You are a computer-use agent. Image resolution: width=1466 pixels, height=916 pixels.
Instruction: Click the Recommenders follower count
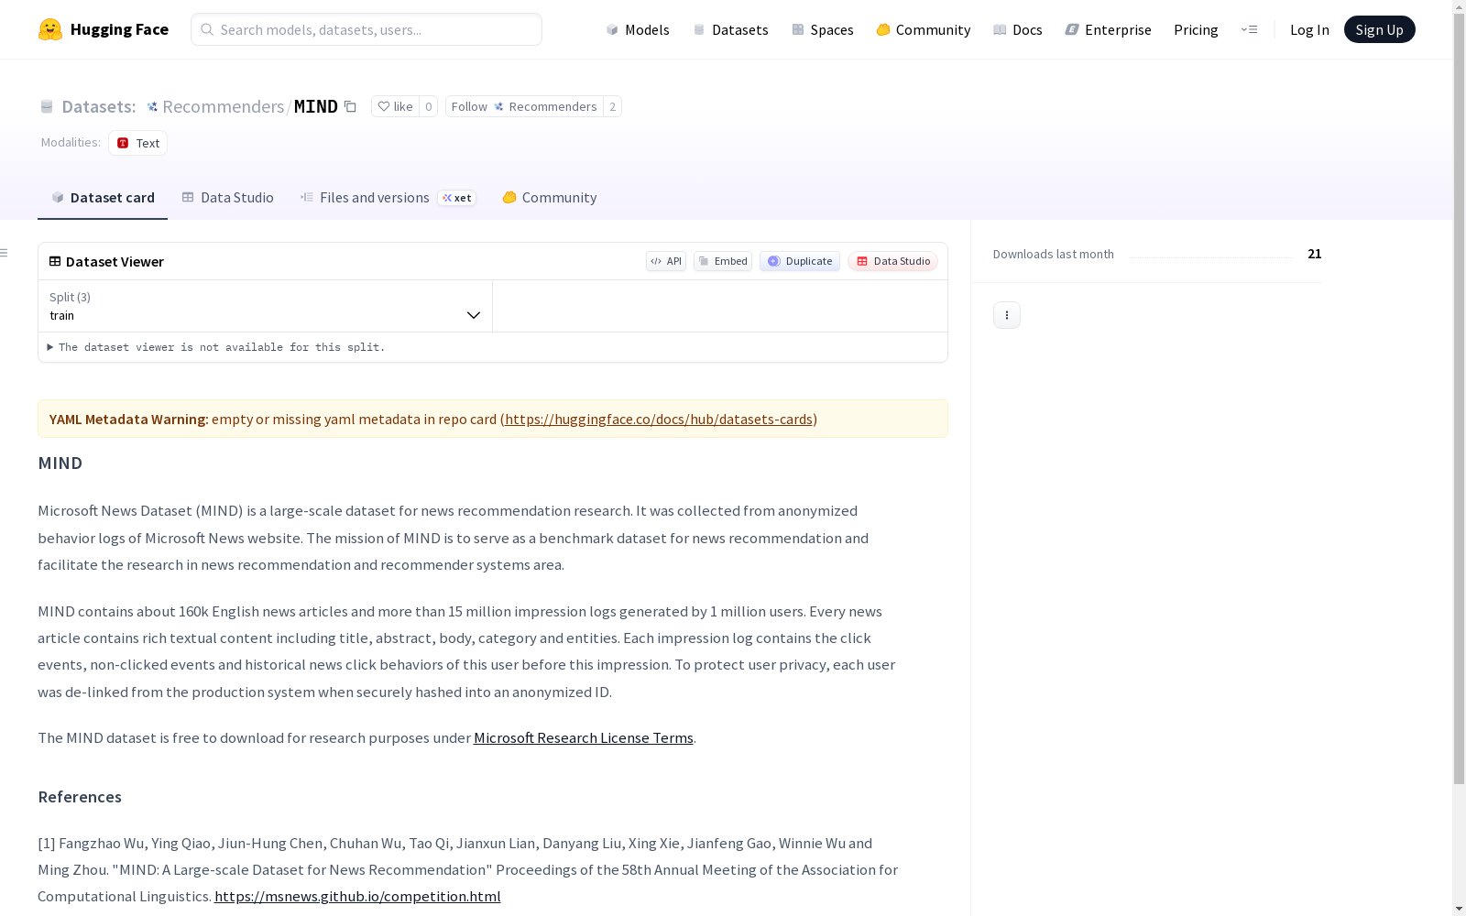coord(612,106)
